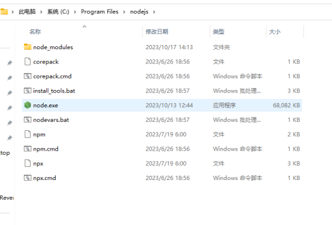Click the corepack.cmd script icon
The width and height of the screenshot is (332, 225).
(28, 76)
